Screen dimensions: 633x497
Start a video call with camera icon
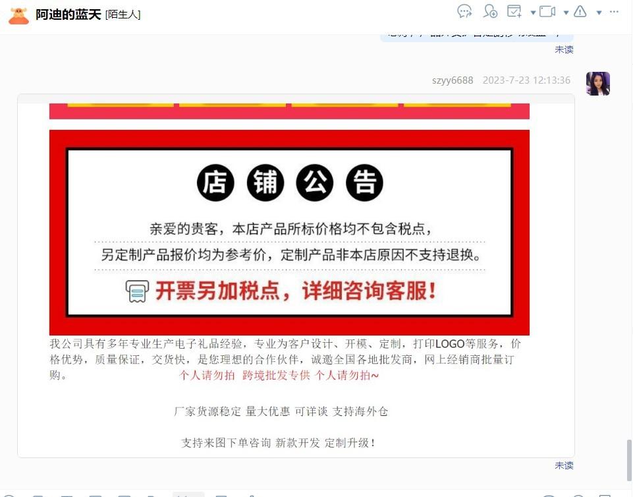(x=547, y=11)
